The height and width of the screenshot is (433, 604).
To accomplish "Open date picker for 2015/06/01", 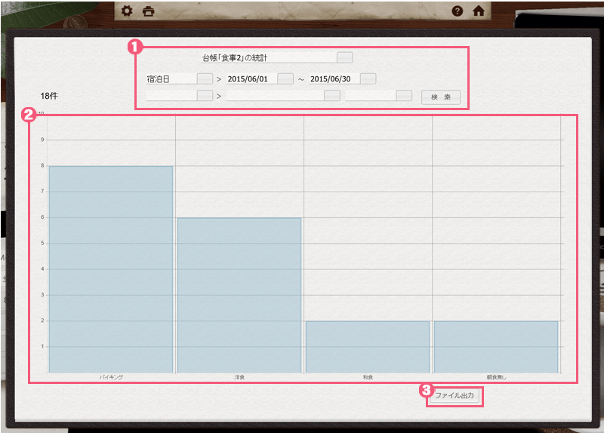I will point(285,78).
